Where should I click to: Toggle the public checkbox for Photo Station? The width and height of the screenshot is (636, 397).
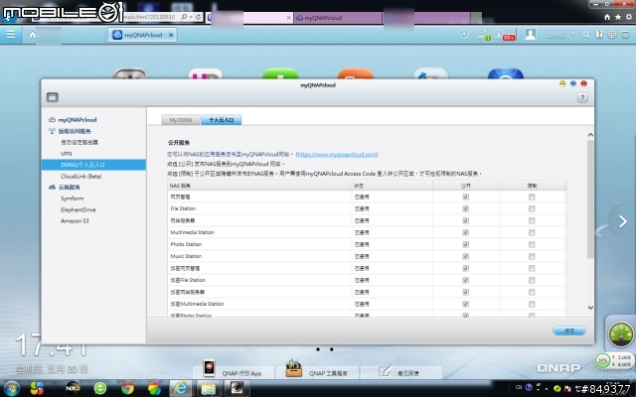pyautogui.click(x=466, y=245)
